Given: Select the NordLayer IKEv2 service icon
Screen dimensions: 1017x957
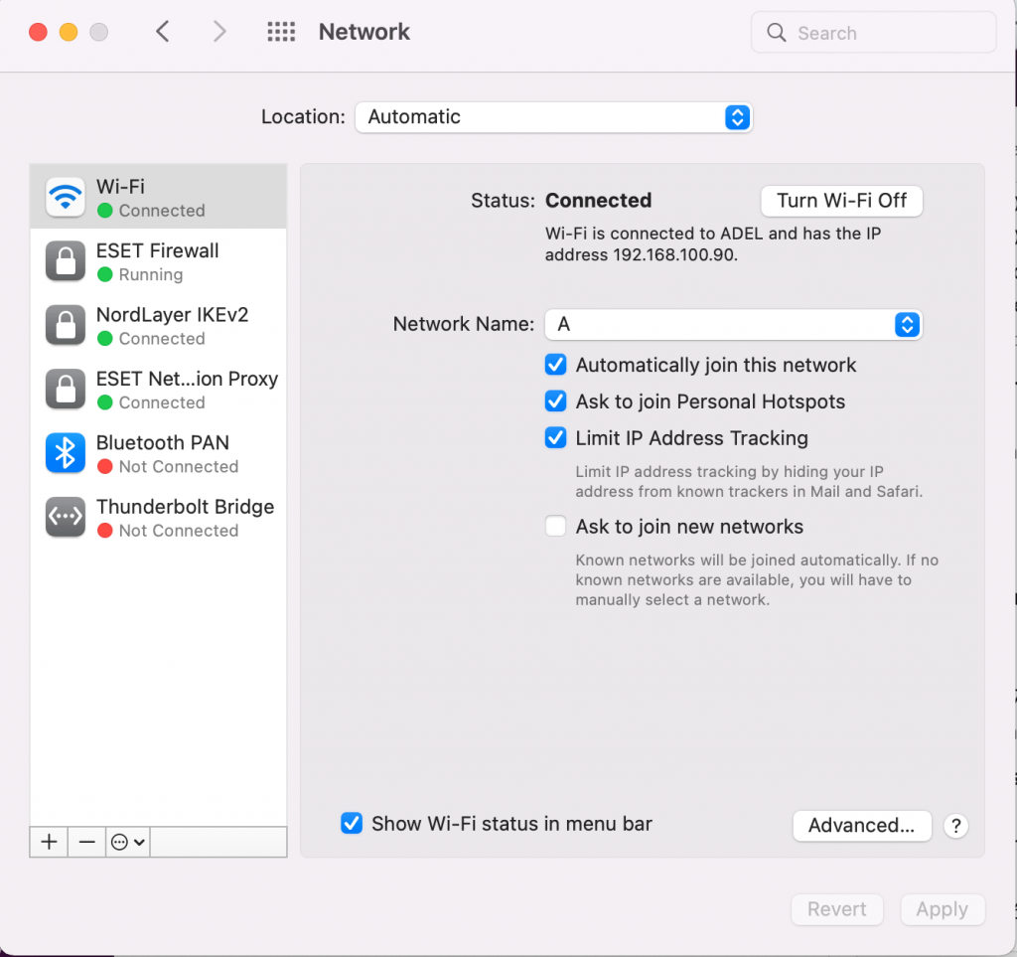Looking at the screenshot, I should [x=64, y=325].
